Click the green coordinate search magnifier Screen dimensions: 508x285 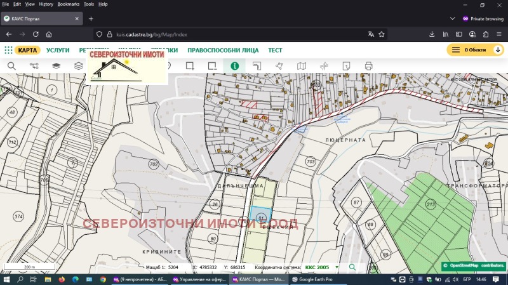(x=352, y=267)
